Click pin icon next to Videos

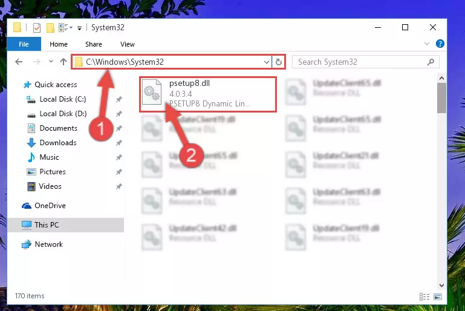tap(119, 186)
